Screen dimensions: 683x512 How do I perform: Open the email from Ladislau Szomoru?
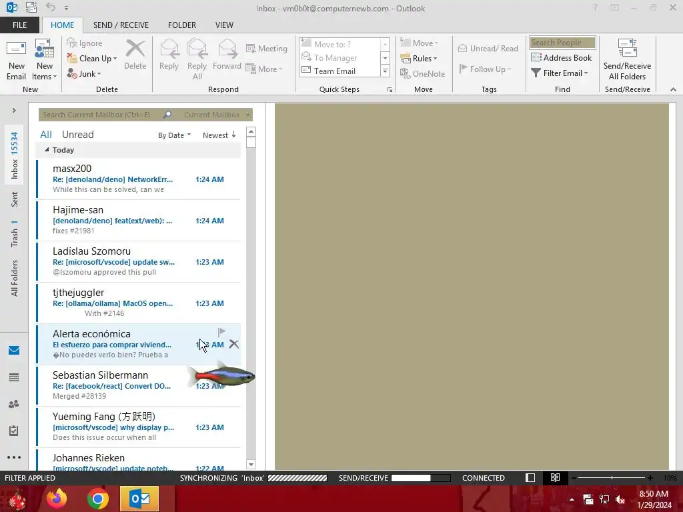coord(139,261)
